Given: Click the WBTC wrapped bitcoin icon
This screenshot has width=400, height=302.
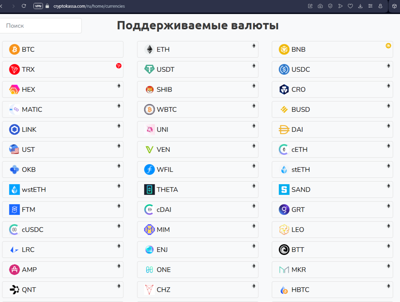Looking at the screenshot, I should pyautogui.click(x=149, y=109).
